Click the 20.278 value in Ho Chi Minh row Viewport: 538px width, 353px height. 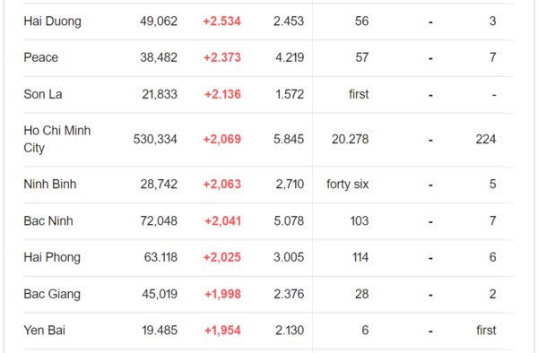[350, 139]
